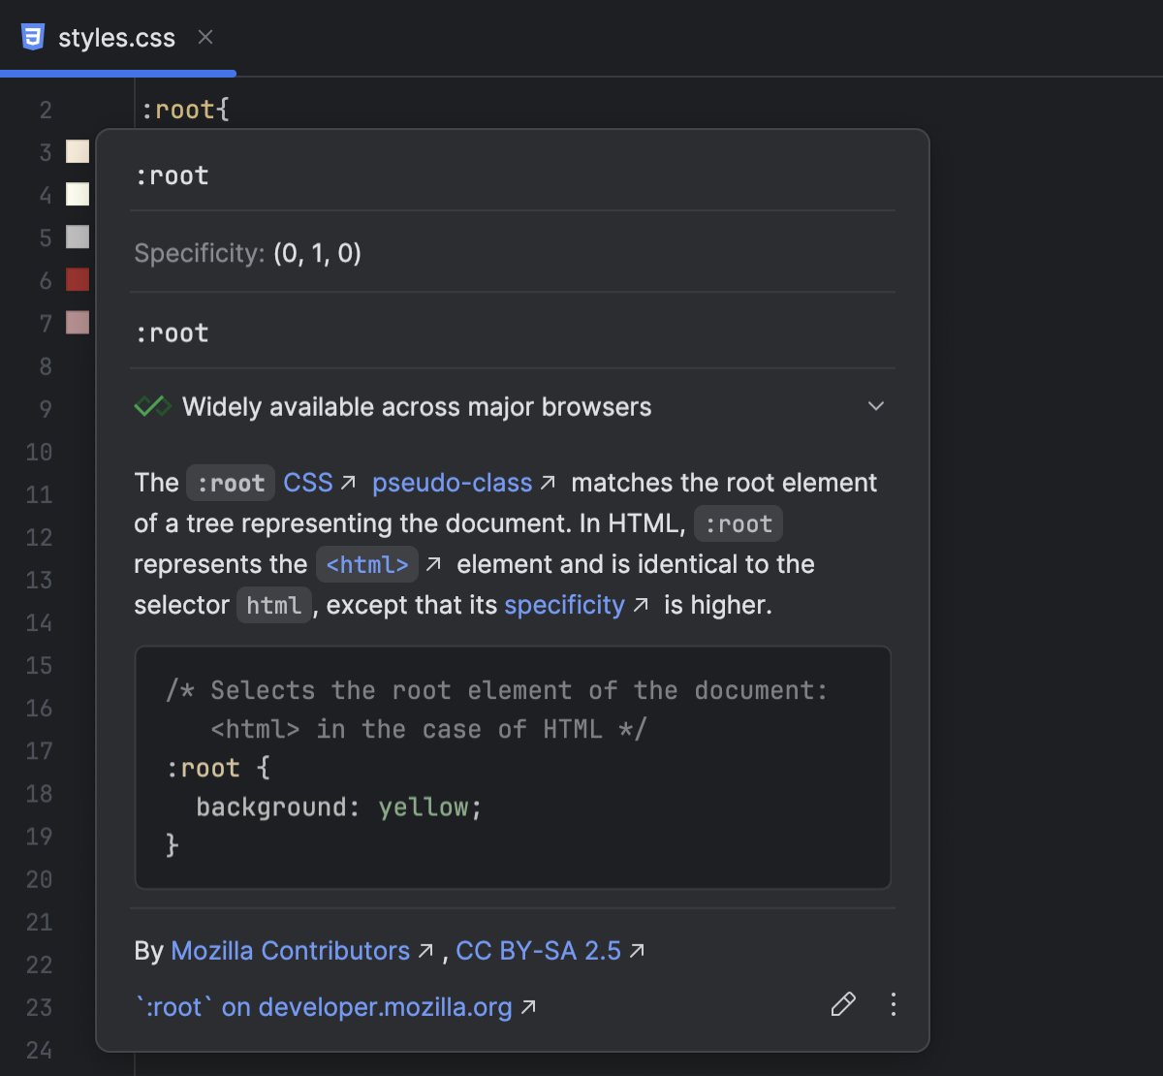Click the external link arrow next to CSS

(349, 481)
